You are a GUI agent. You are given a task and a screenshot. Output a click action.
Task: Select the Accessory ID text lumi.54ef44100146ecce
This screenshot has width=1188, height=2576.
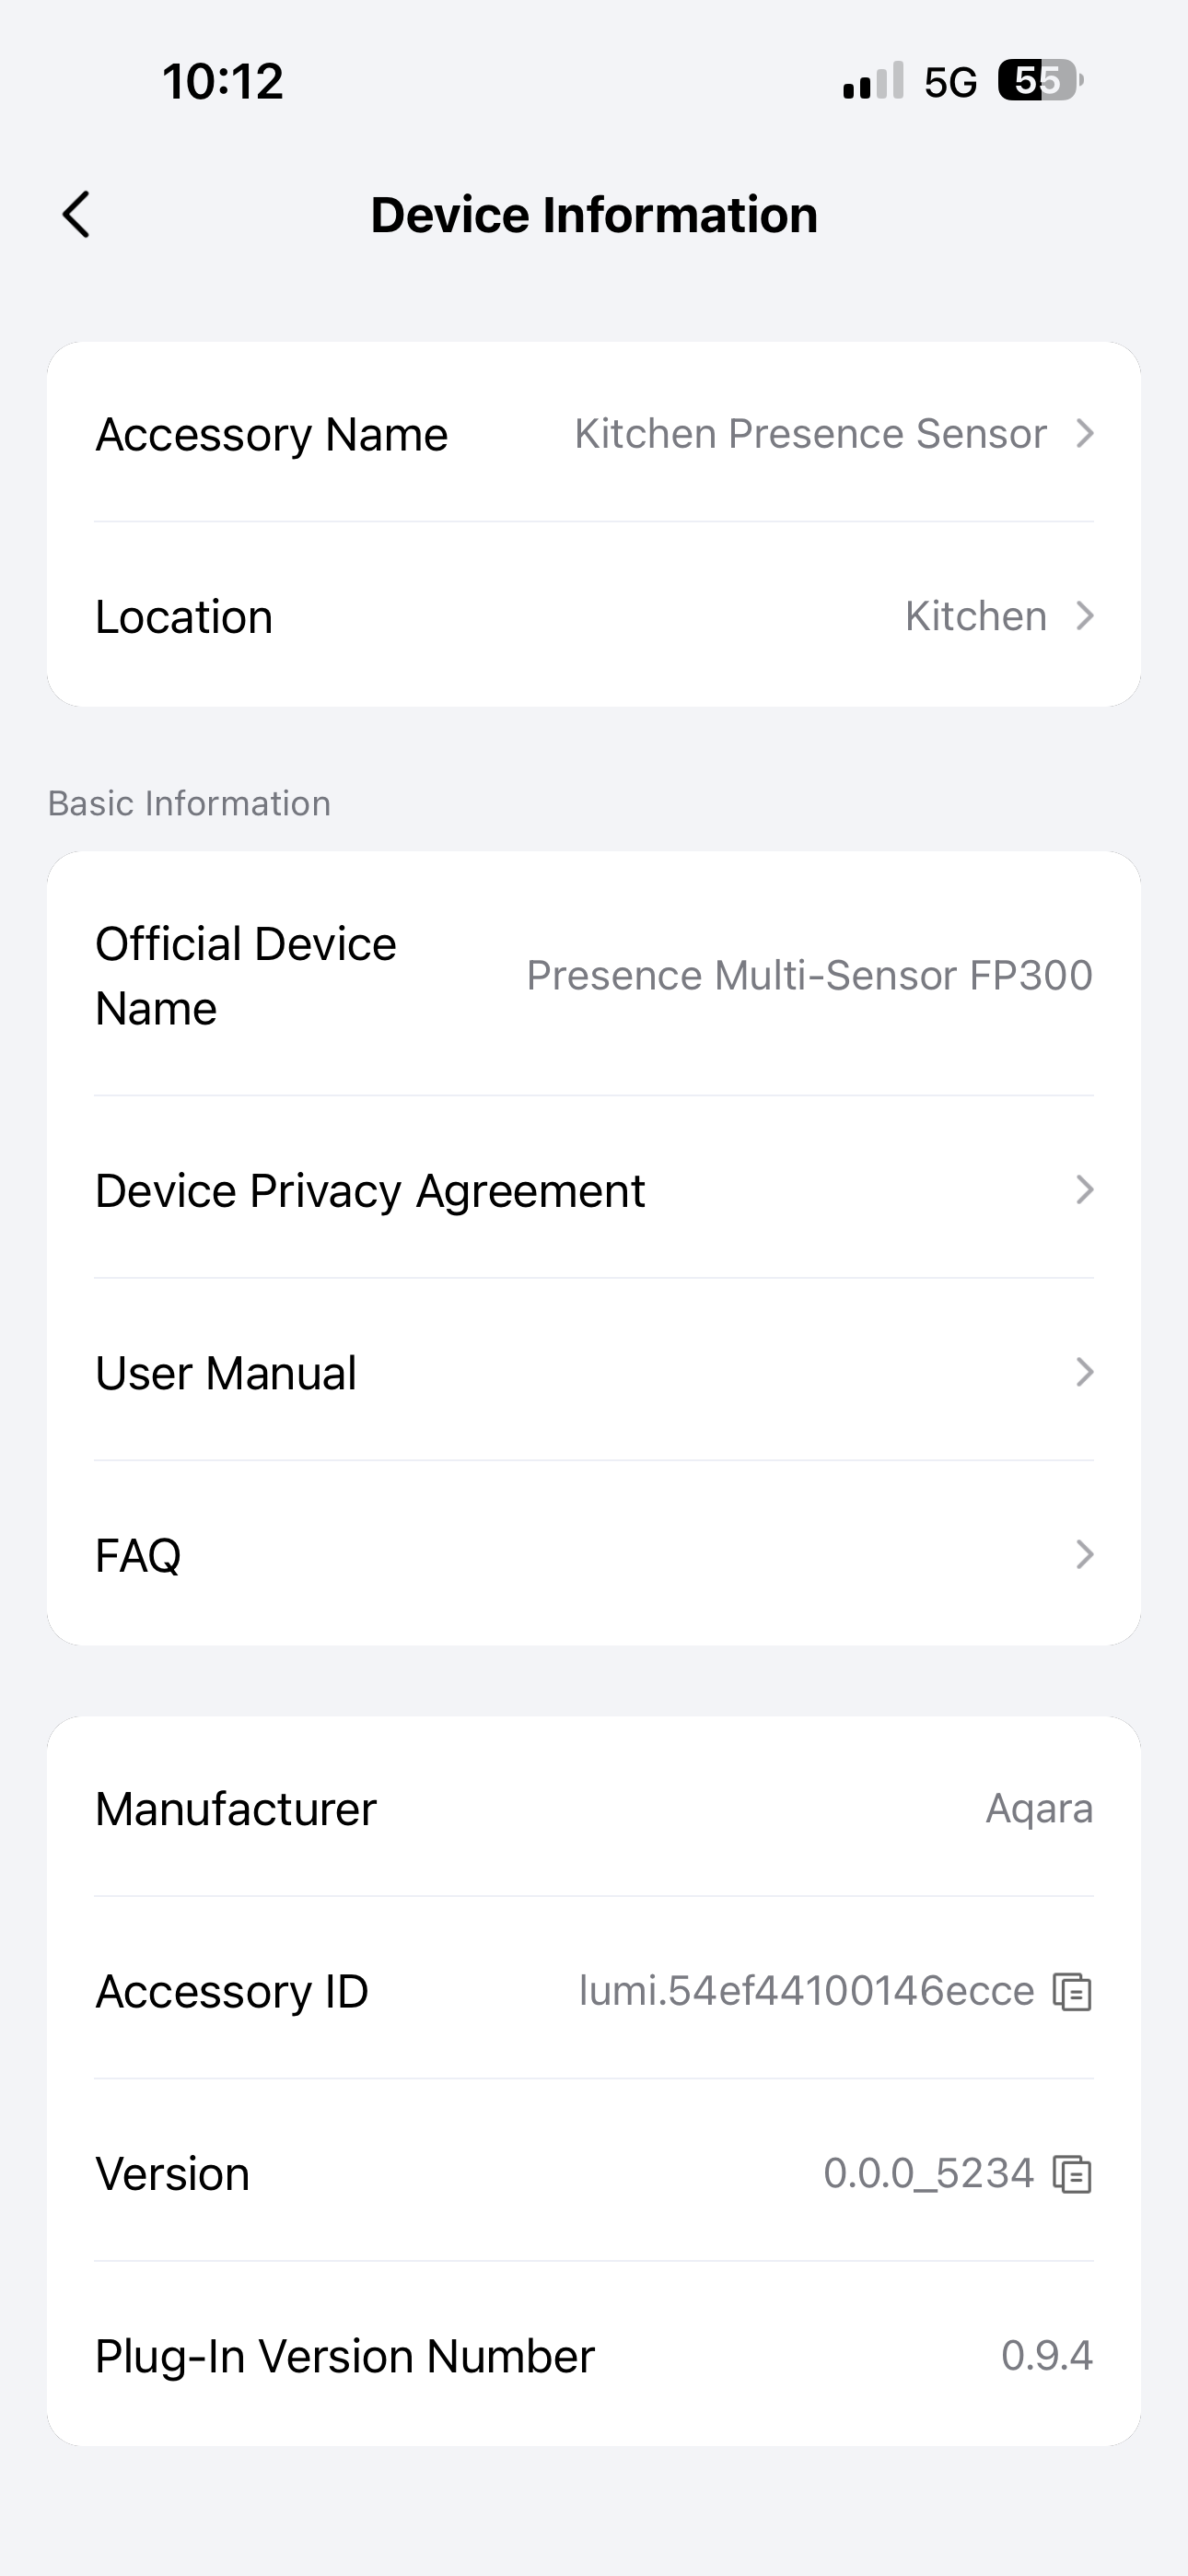(806, 1991)
